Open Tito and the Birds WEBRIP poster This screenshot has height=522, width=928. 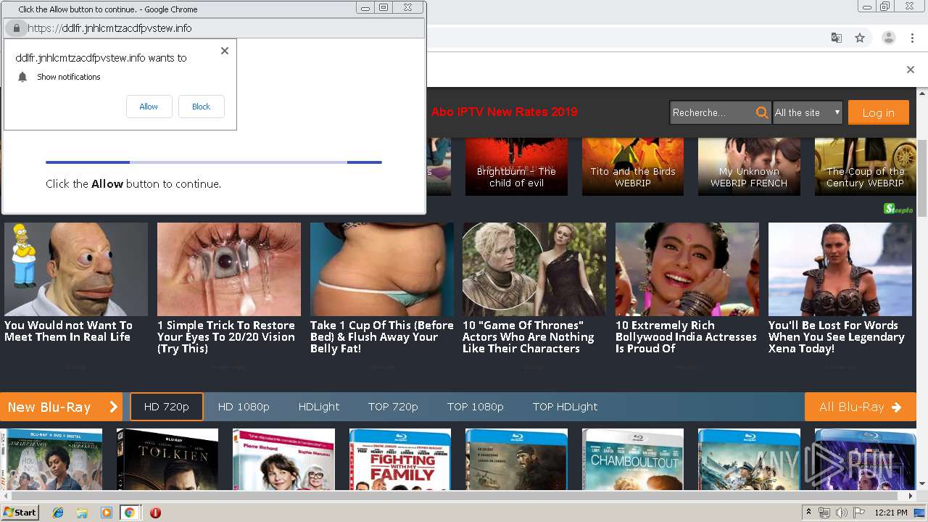632,166
